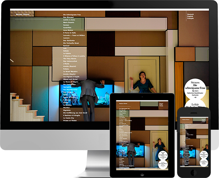Tap the iPhone home button
The image size is (219, 178).
click(194, 172)
